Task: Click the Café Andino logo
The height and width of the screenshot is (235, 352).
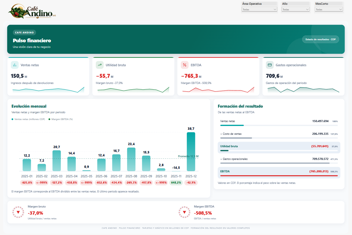Action: click(x=32, y=11)
